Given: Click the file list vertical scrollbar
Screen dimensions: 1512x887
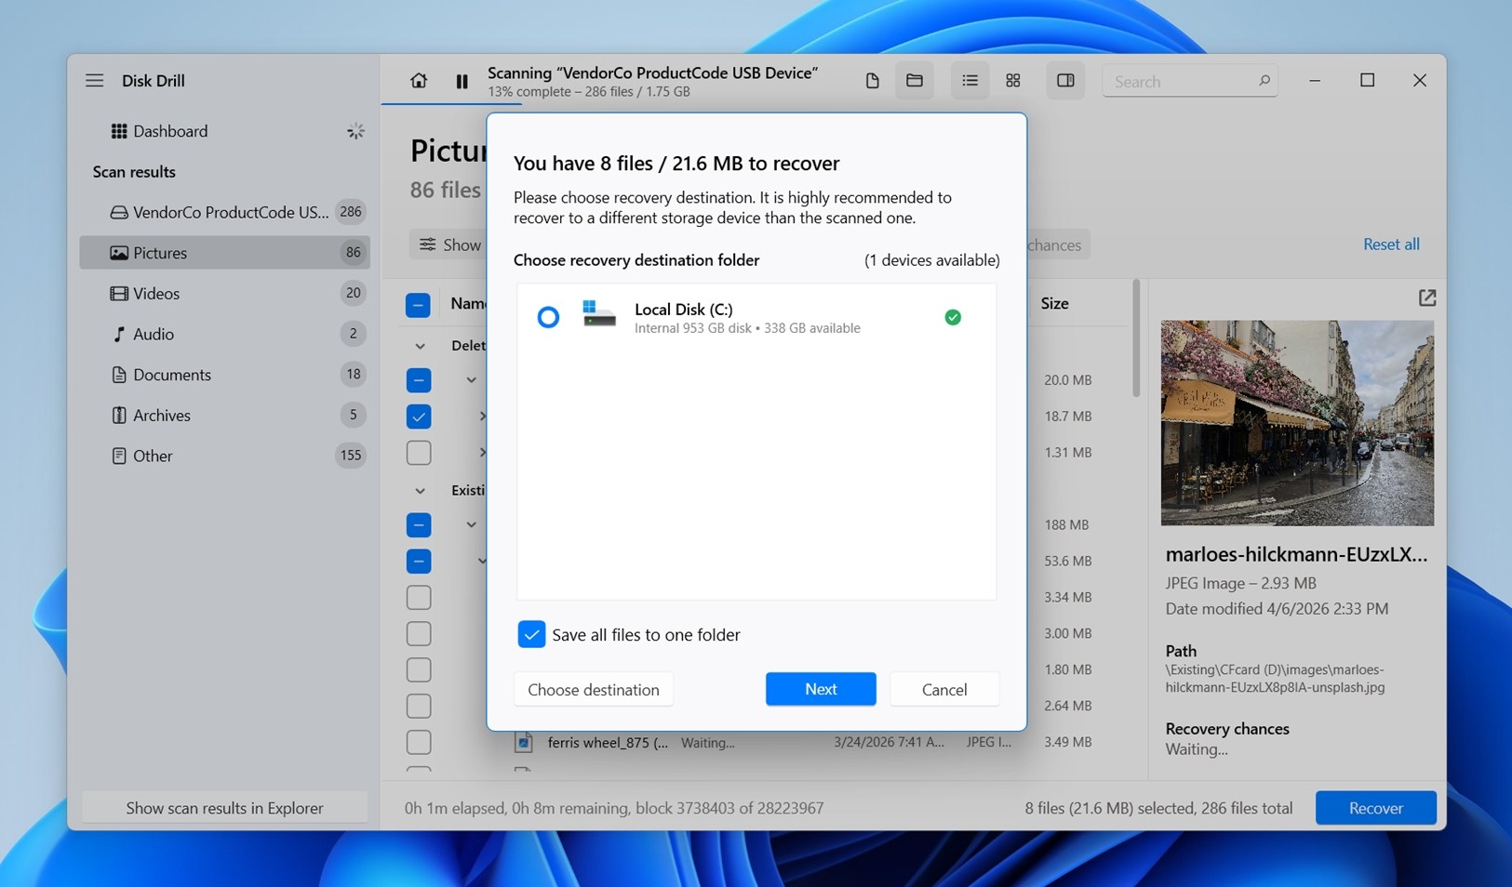Looking at the screenshot, I should click(1135, 338).
